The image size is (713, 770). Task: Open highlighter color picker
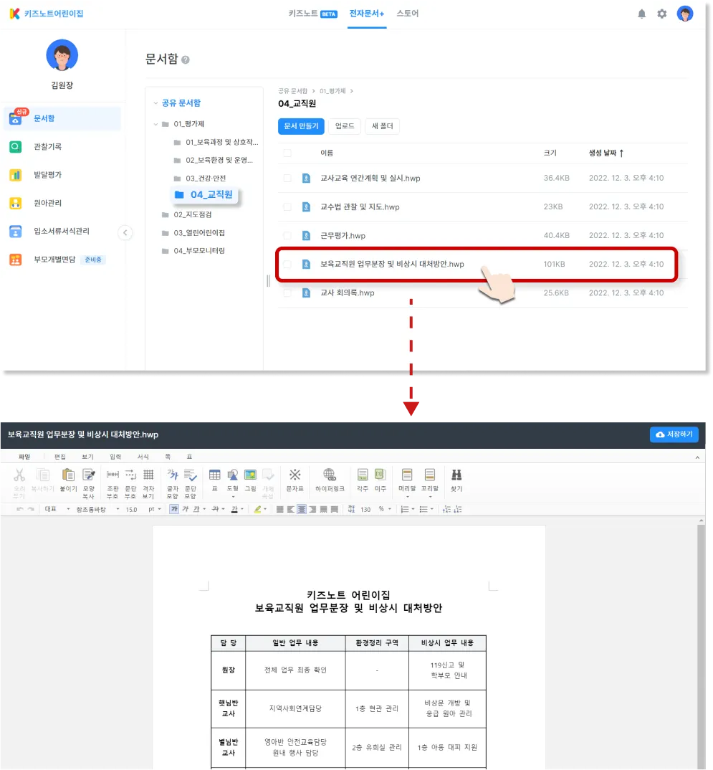(x=265, y=509)
